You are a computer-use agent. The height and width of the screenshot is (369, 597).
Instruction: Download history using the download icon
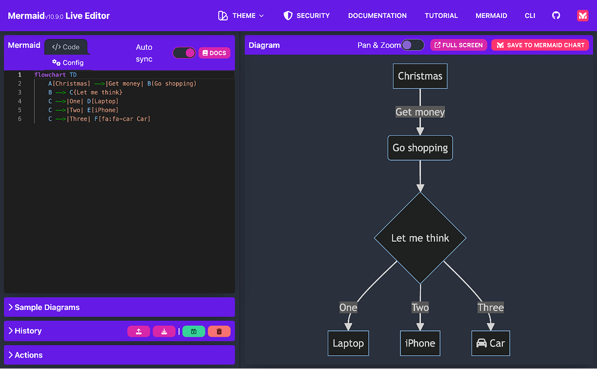point(164,331)
